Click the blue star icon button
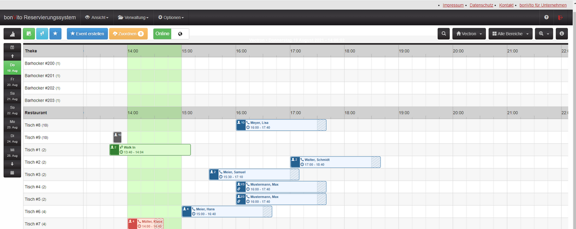 [55, 34]
